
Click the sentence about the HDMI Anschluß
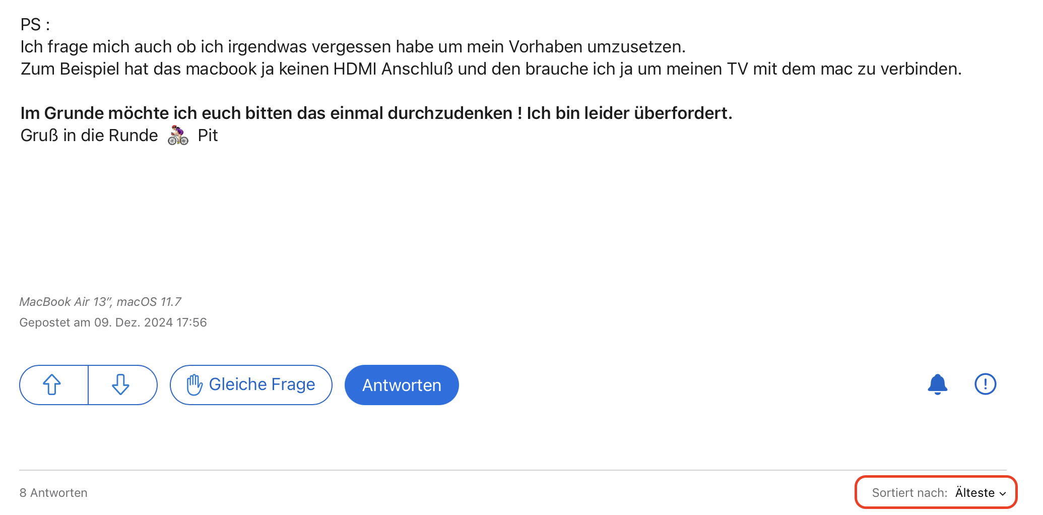[491, 69]
